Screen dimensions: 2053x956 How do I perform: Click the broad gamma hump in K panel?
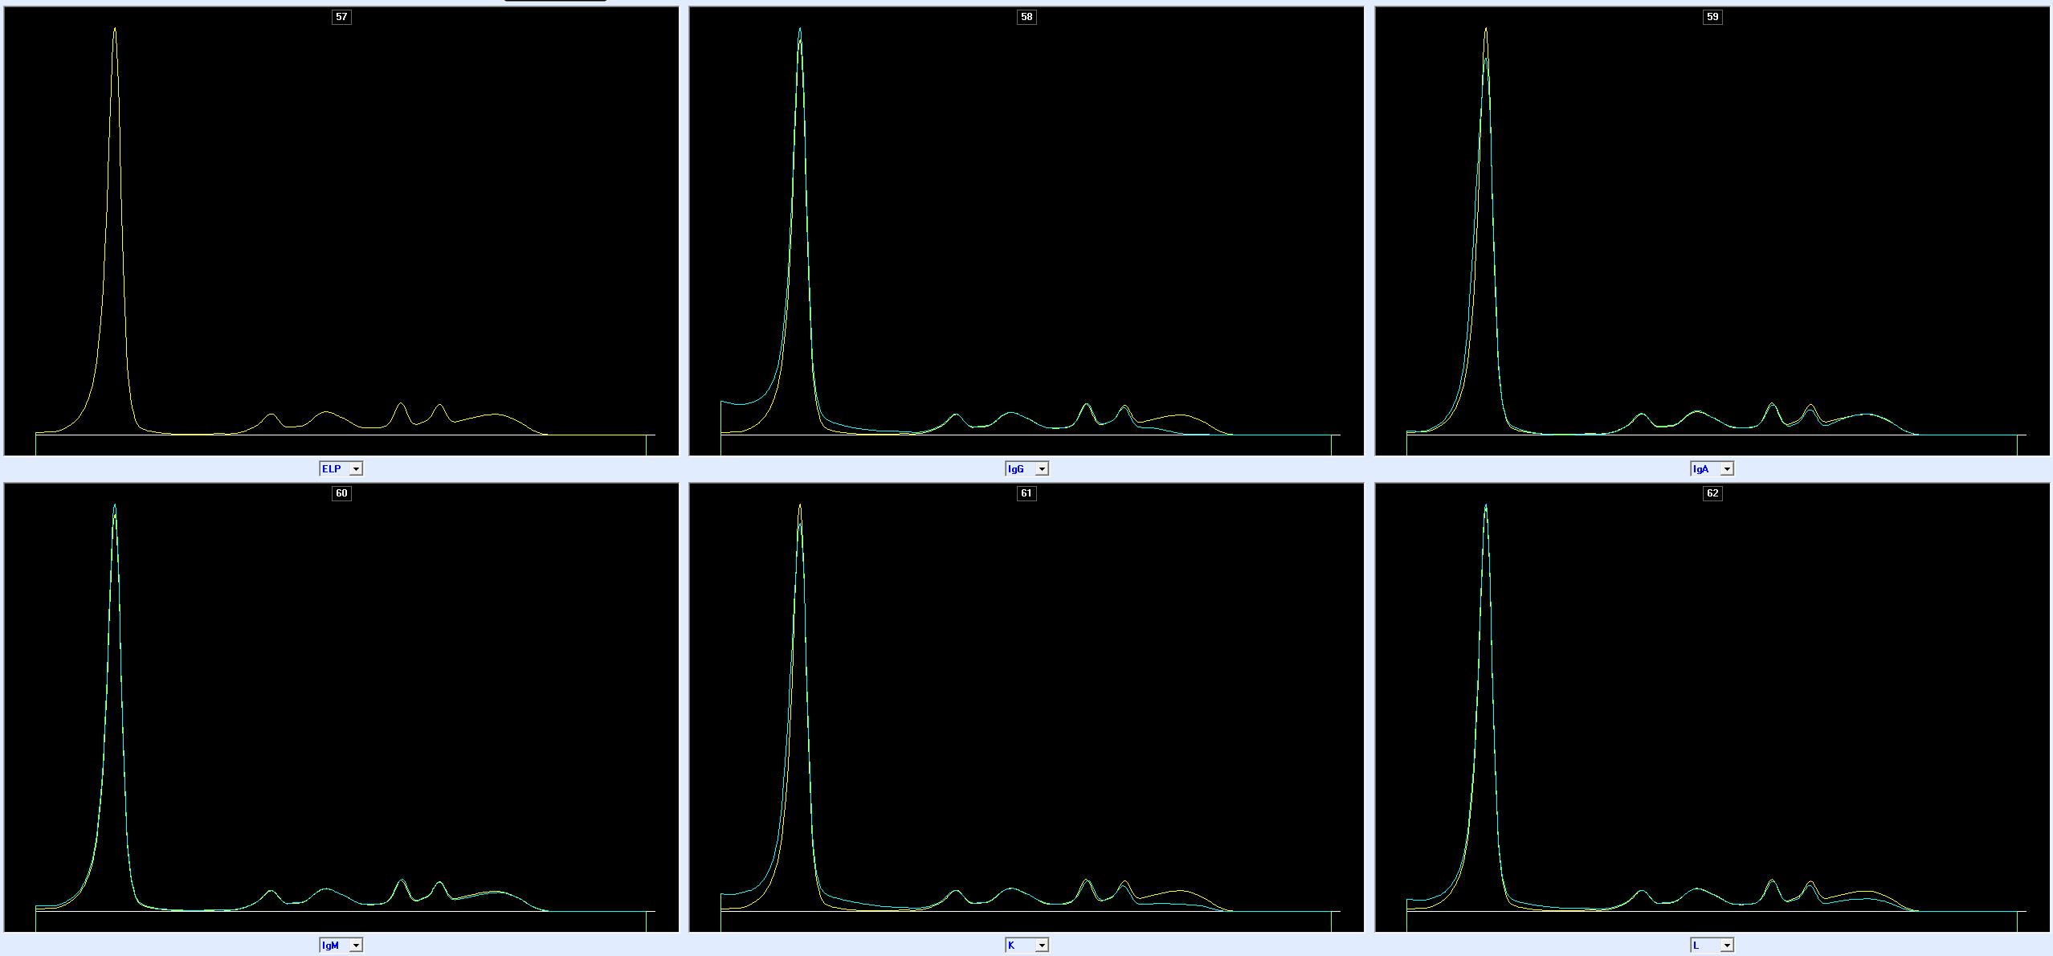[1181, 892]
